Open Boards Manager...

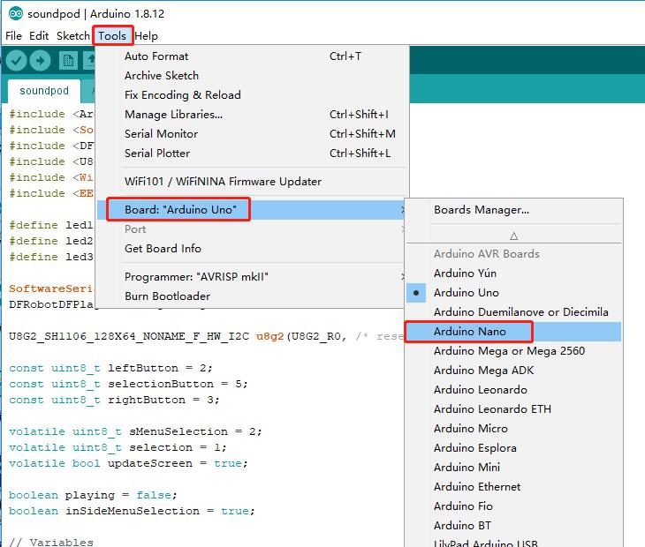(x=482, y=210)
